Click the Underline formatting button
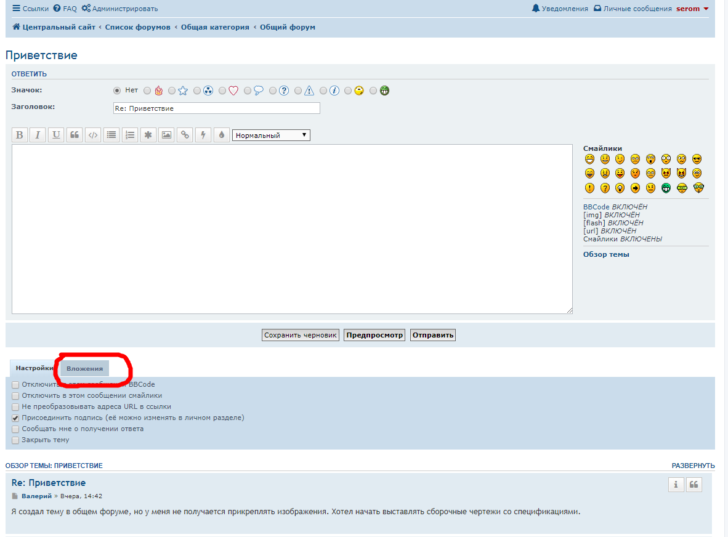Image resolution: width=728 pixels, height=537 pixels. tap(56, 135)
